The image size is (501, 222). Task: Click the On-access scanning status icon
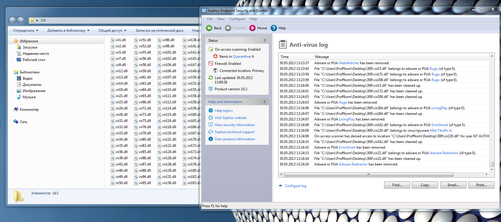pos(211,49)
